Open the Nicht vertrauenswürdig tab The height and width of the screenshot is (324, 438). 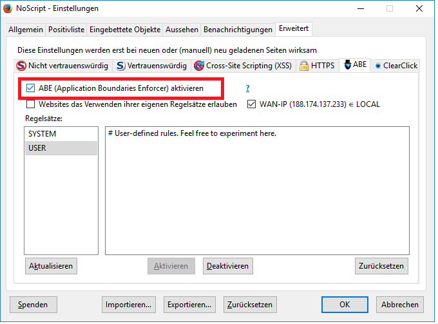point(63,66)
